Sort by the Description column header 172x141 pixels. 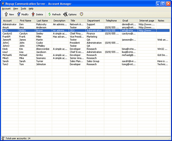pyautogui.click(x=60, y=21)
